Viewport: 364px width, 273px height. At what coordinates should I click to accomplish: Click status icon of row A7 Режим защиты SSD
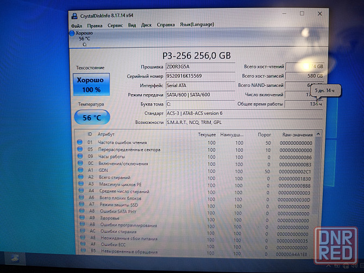pos(81,204)
